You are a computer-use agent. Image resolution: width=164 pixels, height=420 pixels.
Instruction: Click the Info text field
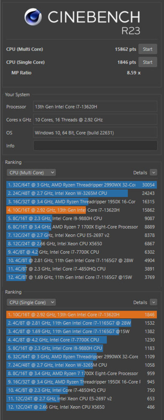[95, 146]
